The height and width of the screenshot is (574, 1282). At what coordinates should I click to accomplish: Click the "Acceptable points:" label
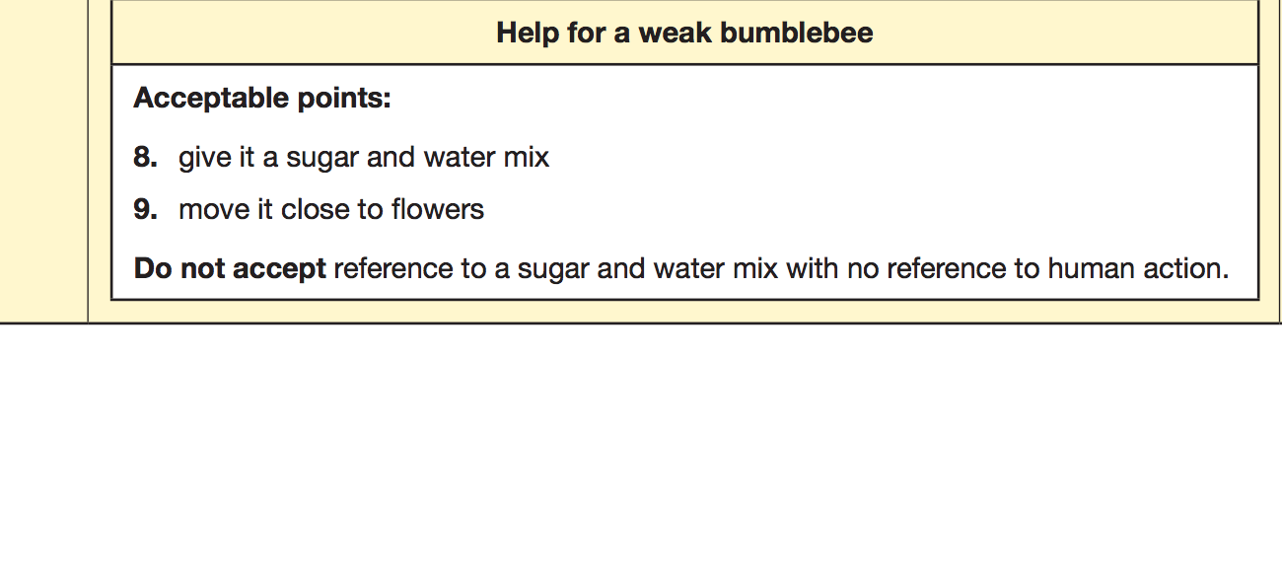[x=262, y=98]
